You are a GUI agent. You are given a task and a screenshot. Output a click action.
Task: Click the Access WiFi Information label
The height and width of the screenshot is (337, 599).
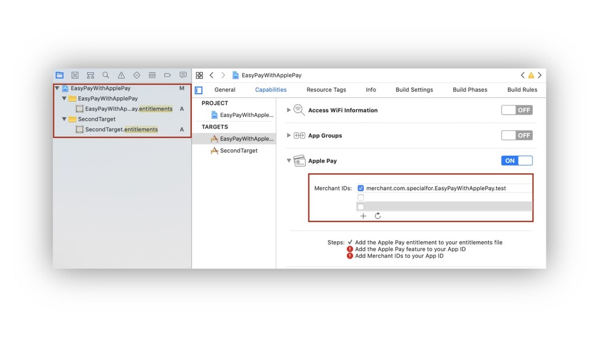click(x=343, y=111)
